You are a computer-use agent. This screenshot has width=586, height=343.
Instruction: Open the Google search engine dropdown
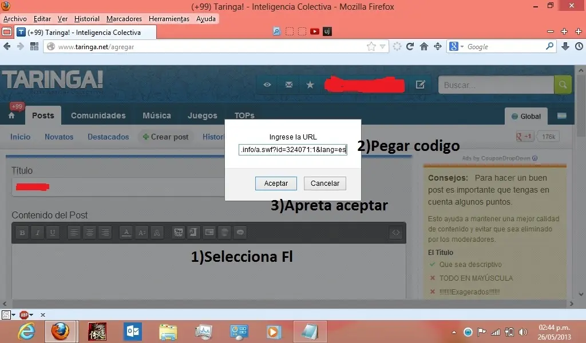point(456,46)
